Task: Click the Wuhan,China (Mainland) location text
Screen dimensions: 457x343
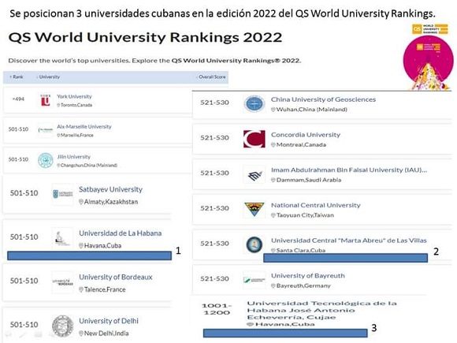Action: (x=311, y=110)
